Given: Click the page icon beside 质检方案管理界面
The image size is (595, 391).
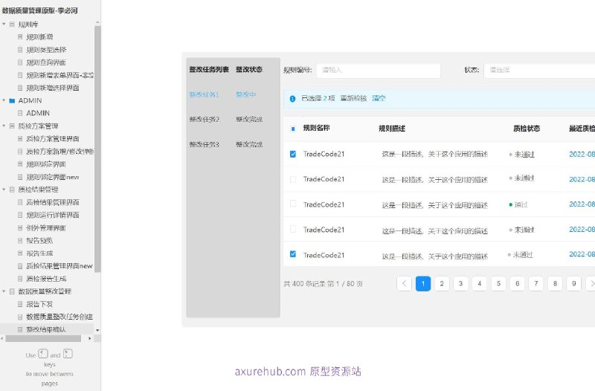Looking at the screenshot, I should tap(20, 138).
